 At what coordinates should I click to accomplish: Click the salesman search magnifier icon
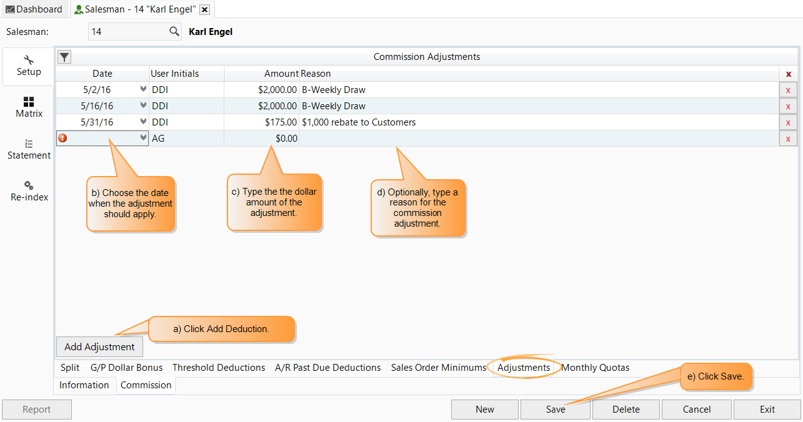176,31
